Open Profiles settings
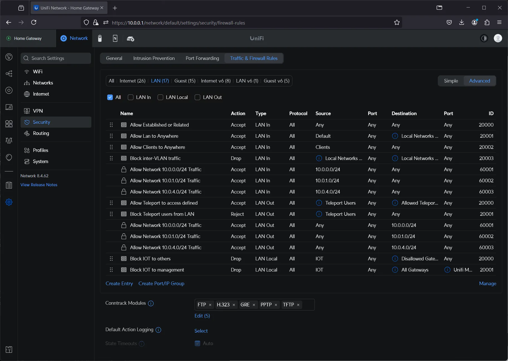508x361 pixels. coord(56,150)
